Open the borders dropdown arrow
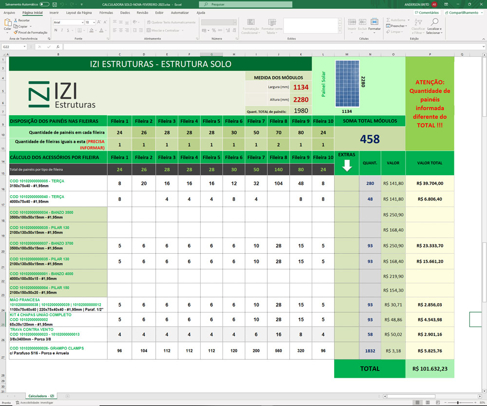 84,30
